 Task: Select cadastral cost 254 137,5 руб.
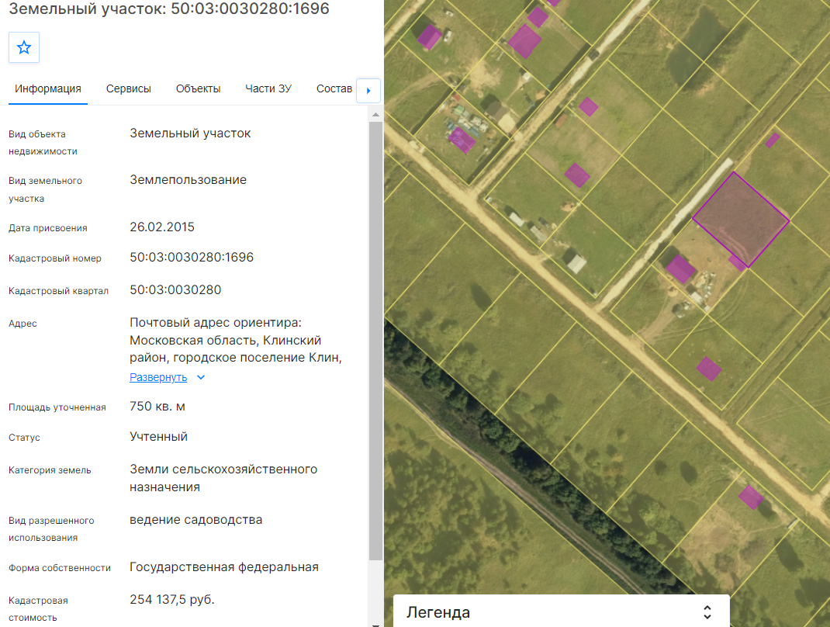(x=172, y=600)
